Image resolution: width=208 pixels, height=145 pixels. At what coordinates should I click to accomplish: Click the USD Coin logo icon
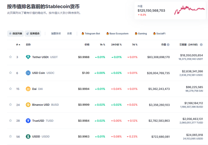pos(28,73)
